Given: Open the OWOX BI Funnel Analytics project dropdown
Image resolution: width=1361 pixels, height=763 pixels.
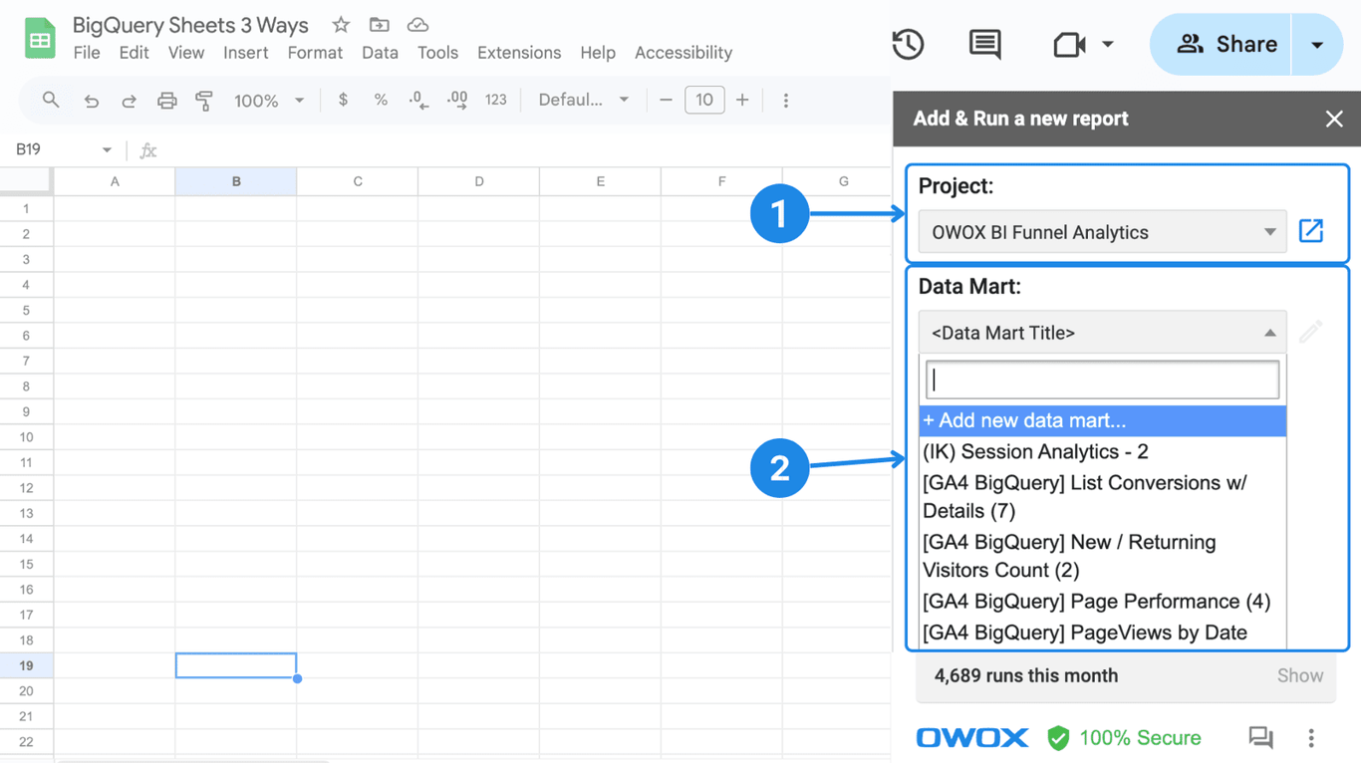Looking at the screenshot, I should (1102, 232).
